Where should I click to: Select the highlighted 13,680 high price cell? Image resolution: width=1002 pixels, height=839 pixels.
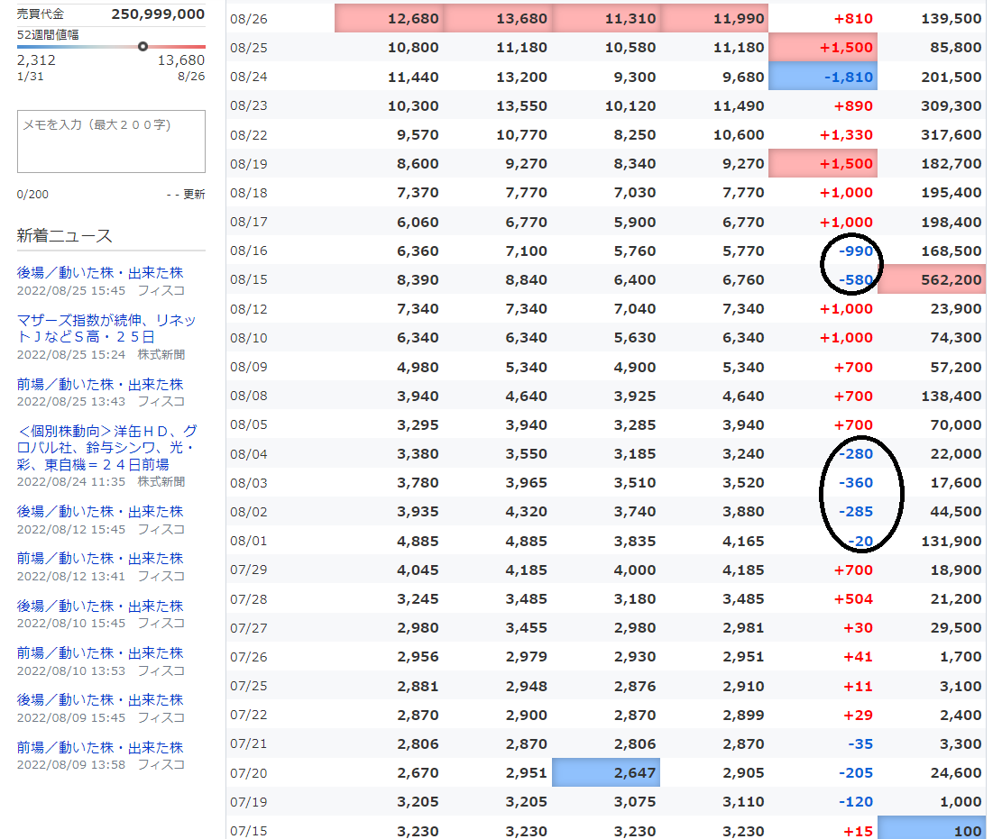pyautogui.click(x=498, y=19)
